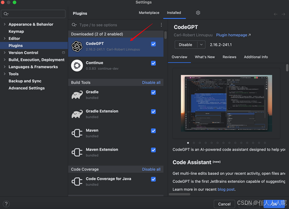Select the last screenshot carousel dot
Viewport: 289px width, 209px height.
pos(265,143)
